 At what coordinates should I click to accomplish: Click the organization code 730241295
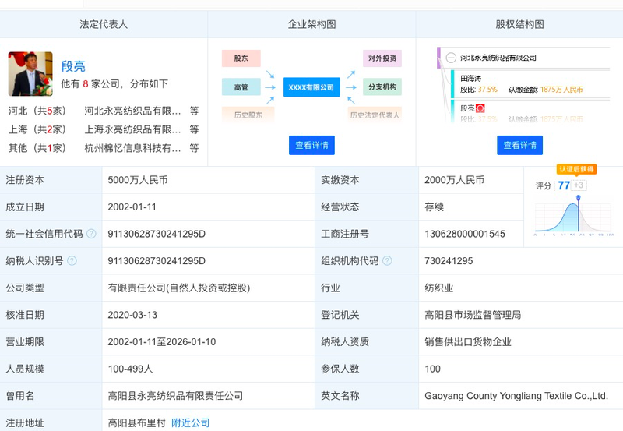pos(449,261)
